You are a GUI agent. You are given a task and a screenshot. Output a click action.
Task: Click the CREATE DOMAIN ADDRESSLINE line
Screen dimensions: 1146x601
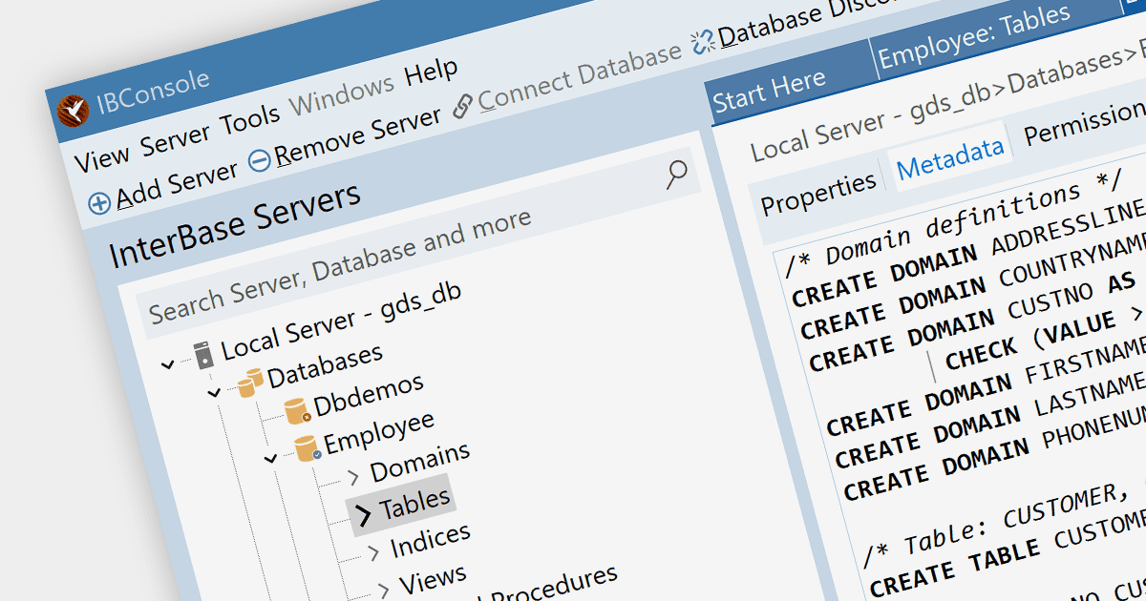tap(968, 254)
